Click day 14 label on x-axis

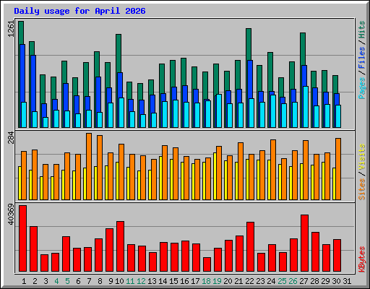[163, 281]
